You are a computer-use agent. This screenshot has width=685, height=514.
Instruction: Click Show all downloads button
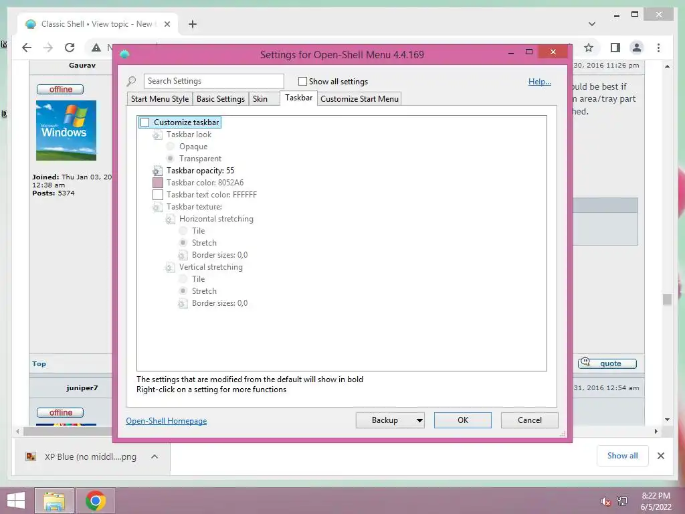point(623,456)
